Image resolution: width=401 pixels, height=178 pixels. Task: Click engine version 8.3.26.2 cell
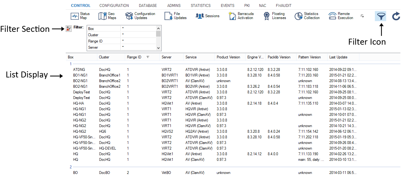(x=253, y=87)
